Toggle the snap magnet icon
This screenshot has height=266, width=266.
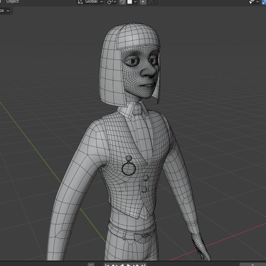122,2
